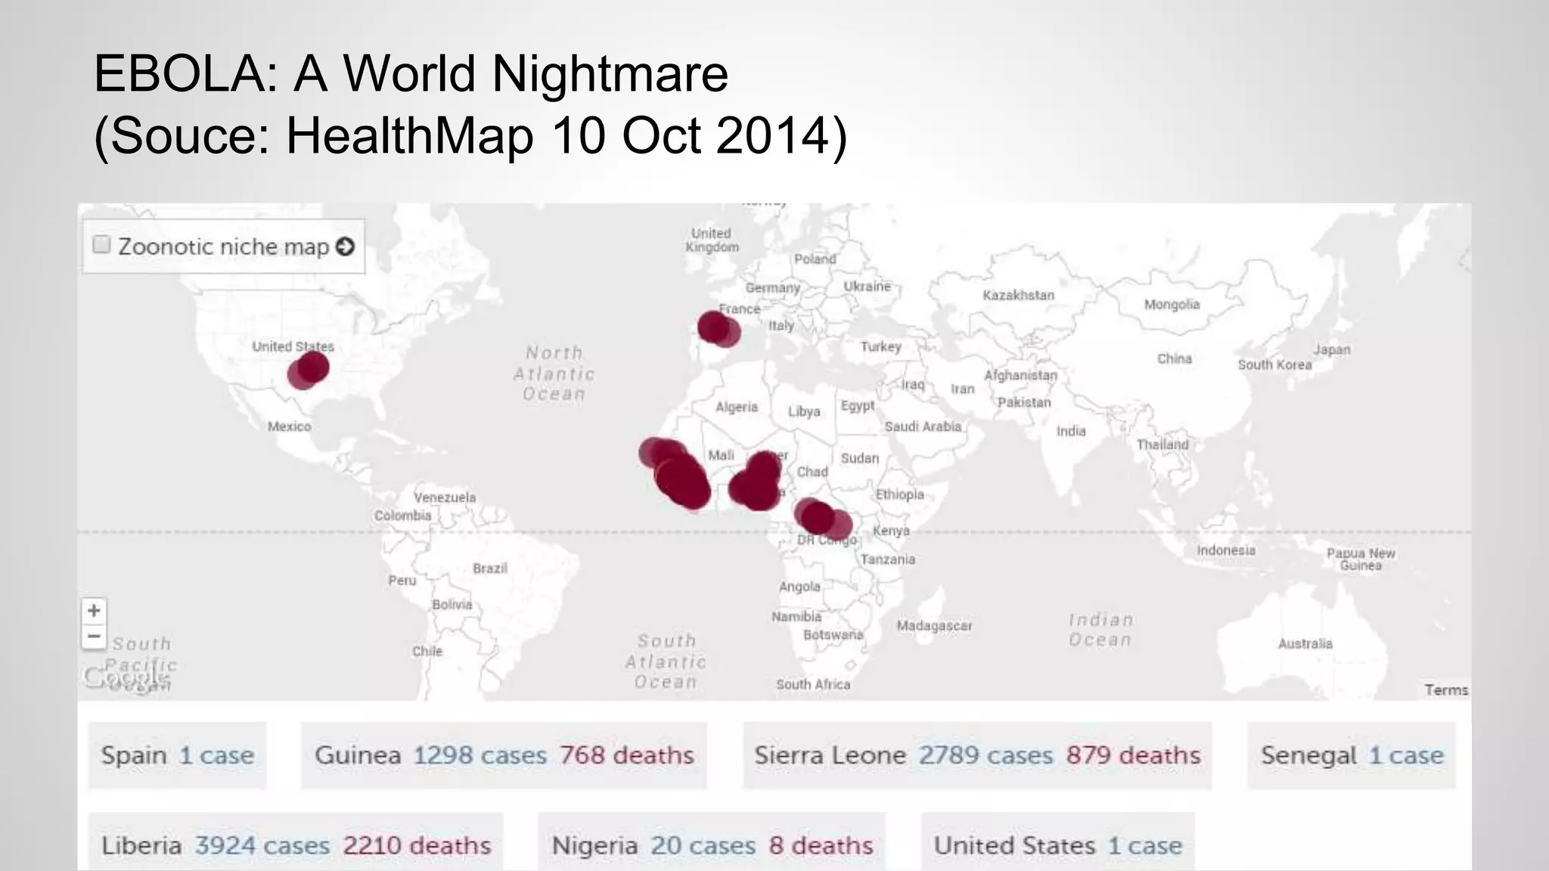Enable the Zoonotic niche map checkbox
The height and width of the screenshot is (871, 1549).
click(x=101, y=245)
